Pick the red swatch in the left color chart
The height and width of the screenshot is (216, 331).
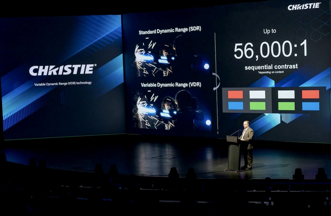click(235, 94)
